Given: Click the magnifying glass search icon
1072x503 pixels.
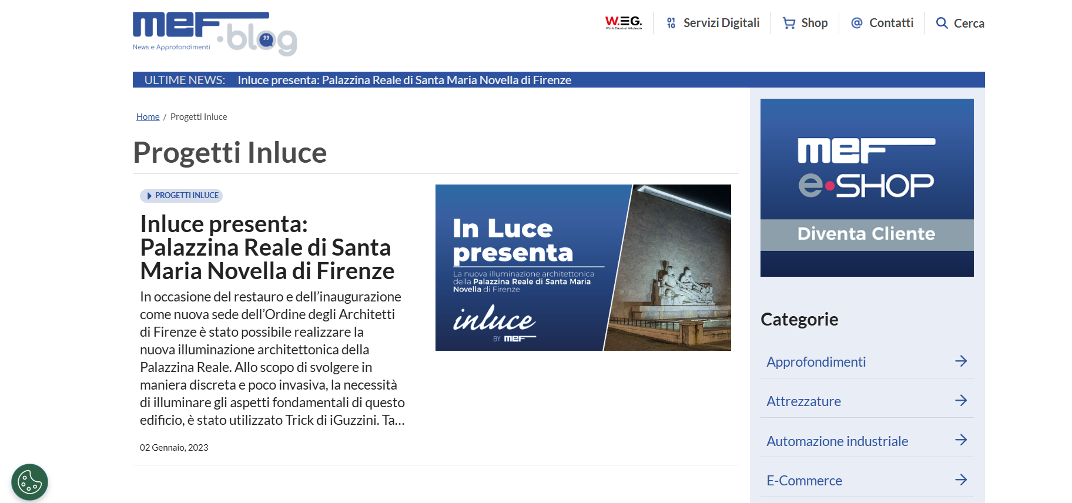Looking at the screenshot, I should (x=942, y=23).
